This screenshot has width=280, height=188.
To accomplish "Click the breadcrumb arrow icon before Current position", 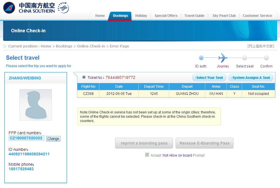I will pos(5,46).
